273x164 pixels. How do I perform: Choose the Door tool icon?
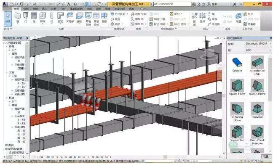pyautogui.click(x=26, y=18)
